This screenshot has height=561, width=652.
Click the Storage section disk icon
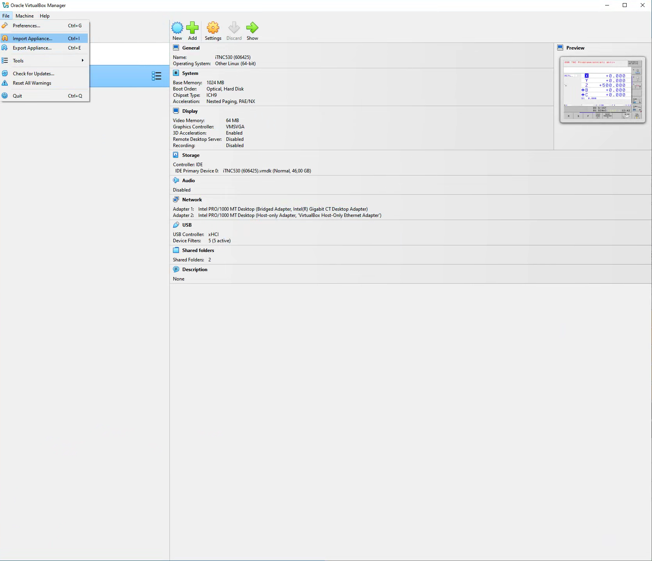coord(176,155)
